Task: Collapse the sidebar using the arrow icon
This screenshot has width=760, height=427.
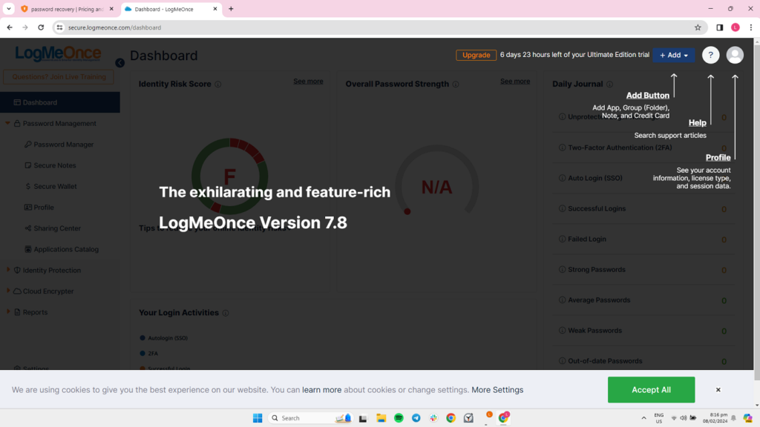Action: tap(119, 63)
